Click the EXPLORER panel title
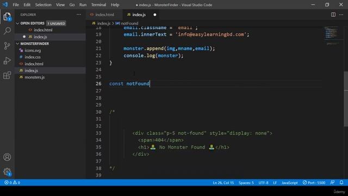The image size is (348, 196). (28, 15)
